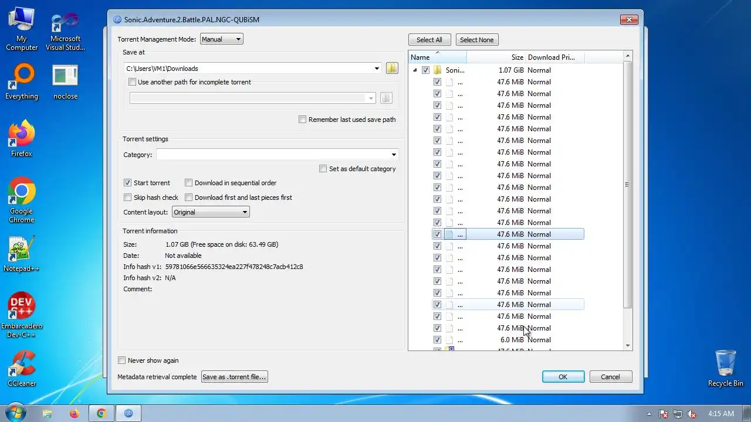Uncheck the Start torrent checkbox

[128, 183]
